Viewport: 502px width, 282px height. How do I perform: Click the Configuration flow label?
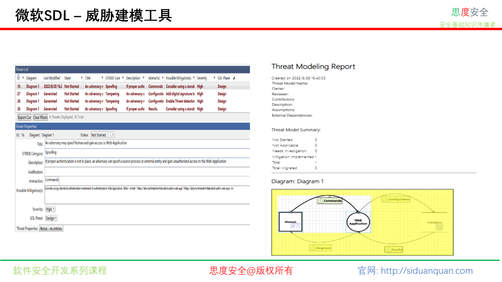coord(398,199)
